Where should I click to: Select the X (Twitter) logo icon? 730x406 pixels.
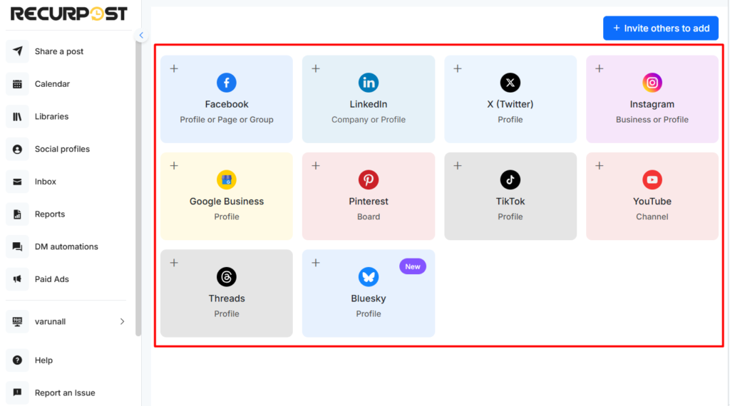point(510,83)
